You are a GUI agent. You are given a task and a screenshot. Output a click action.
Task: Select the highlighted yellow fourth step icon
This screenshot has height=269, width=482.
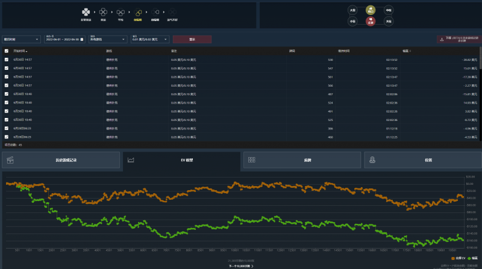pyautogui.click(x=138, y=11)
